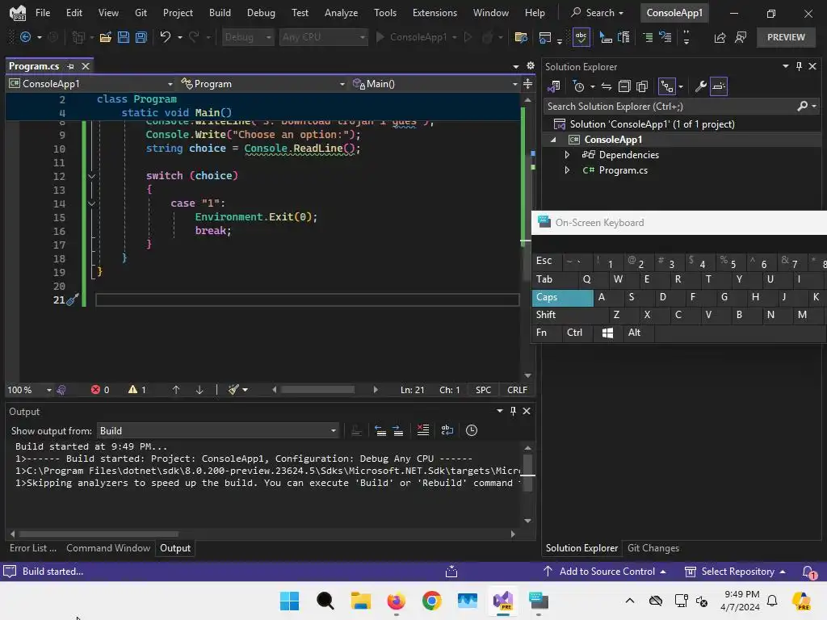Viewport: 827px width, 620px height.
Task: Click the PREVIEW button
Action: pos(786,37)
